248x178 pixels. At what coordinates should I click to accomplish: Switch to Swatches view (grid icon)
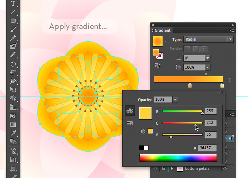coord(130,123)
